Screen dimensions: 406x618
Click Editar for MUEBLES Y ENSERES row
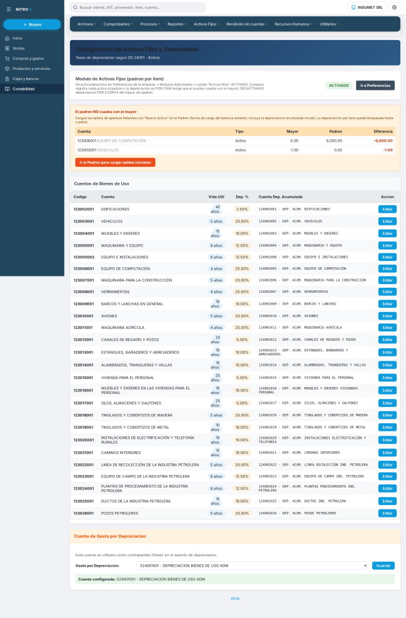click(x=387, y=233)
